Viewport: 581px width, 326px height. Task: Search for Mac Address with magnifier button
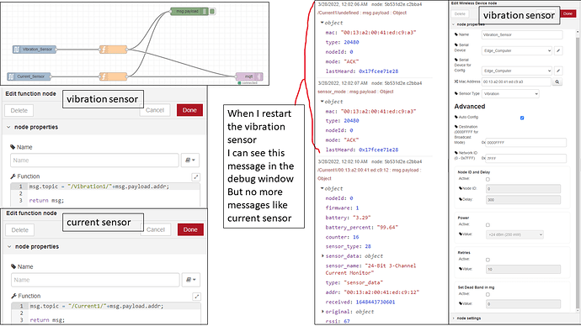pos(557,82)
